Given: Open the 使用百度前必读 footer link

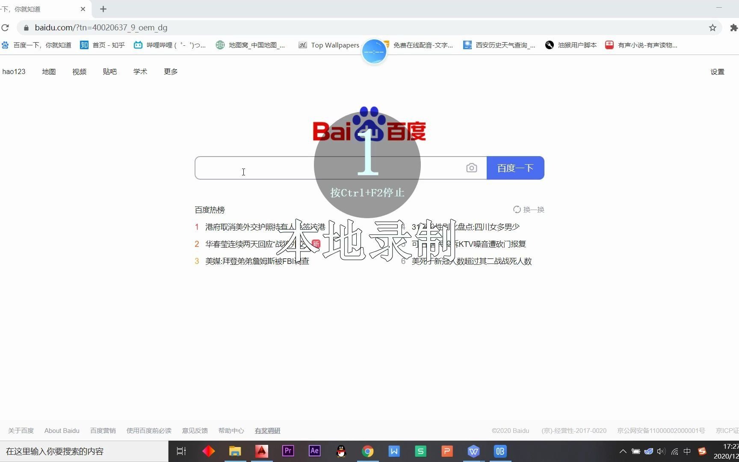Looking at the screenshot, I should [149, 430].
